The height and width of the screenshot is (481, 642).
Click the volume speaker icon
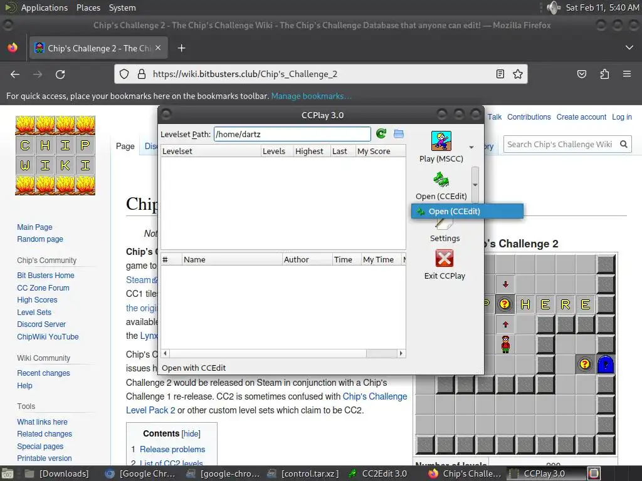(553, 8)
